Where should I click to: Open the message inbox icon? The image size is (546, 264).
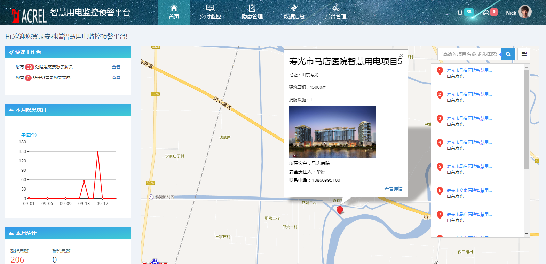coord(486,13)
